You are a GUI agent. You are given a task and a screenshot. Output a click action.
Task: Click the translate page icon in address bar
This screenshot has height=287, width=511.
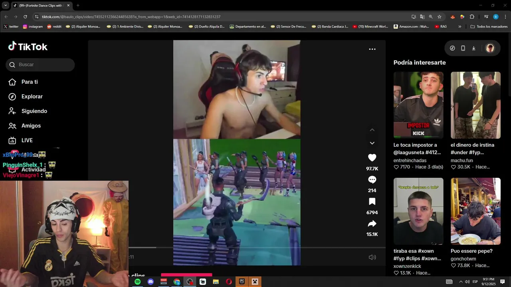[x=422, y=17]
